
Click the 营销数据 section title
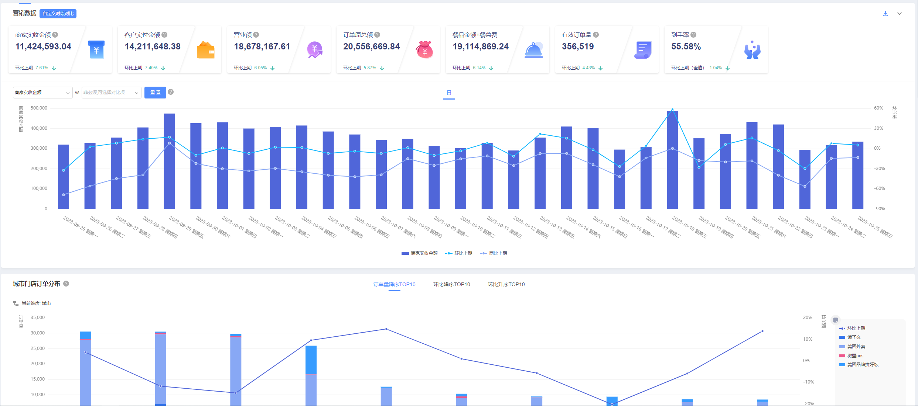(x=25, y=13)
